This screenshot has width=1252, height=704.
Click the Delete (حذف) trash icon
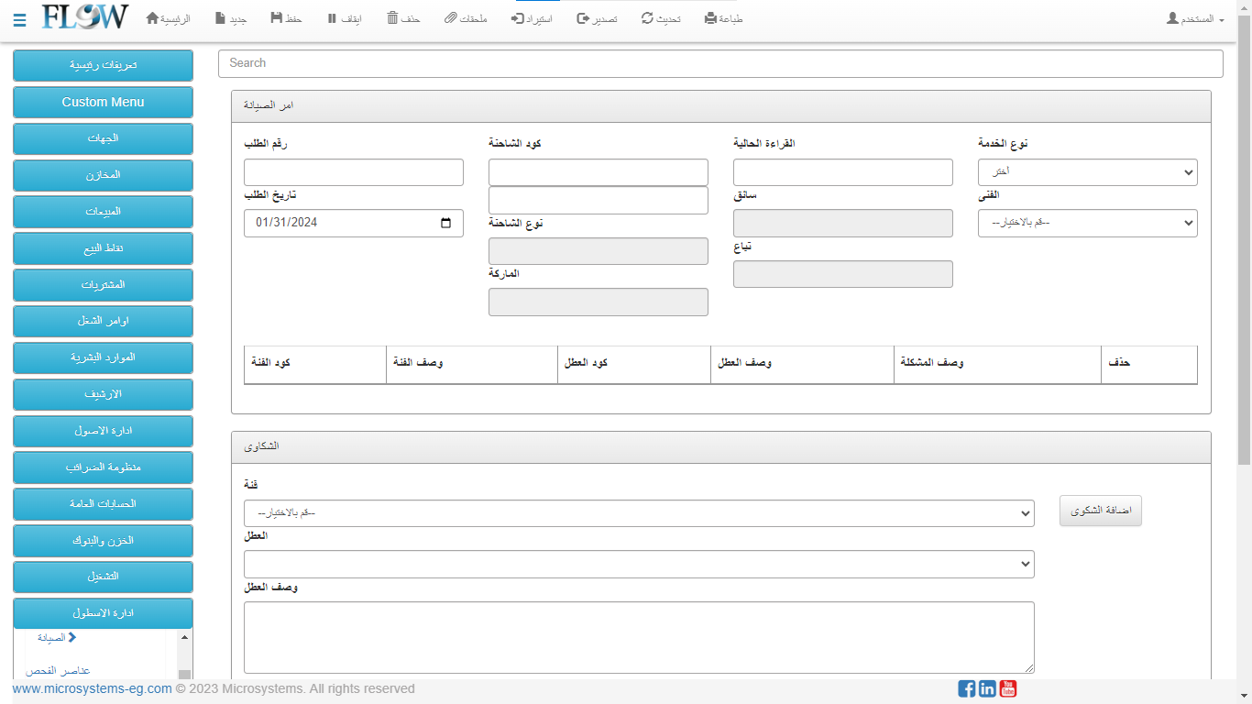point(393,18)
